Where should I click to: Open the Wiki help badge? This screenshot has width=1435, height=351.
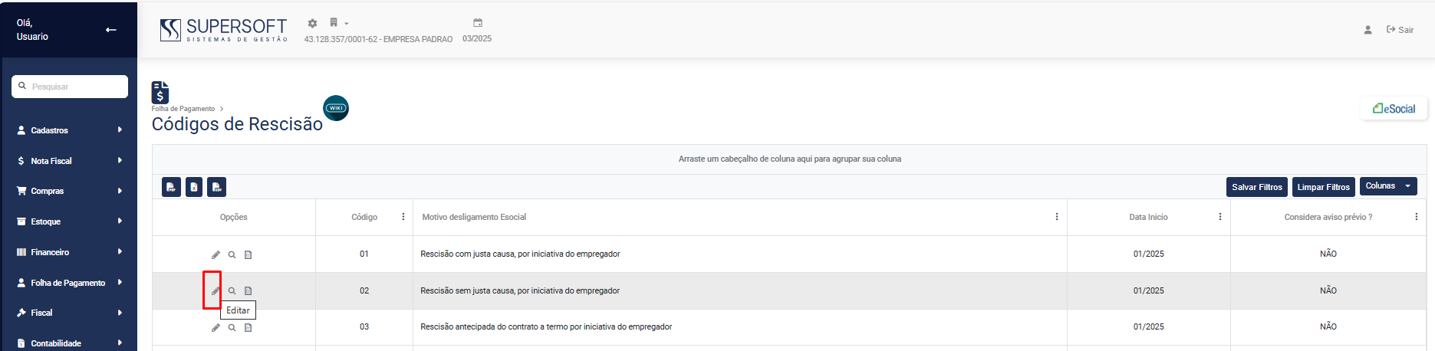[x=336, y=108]
